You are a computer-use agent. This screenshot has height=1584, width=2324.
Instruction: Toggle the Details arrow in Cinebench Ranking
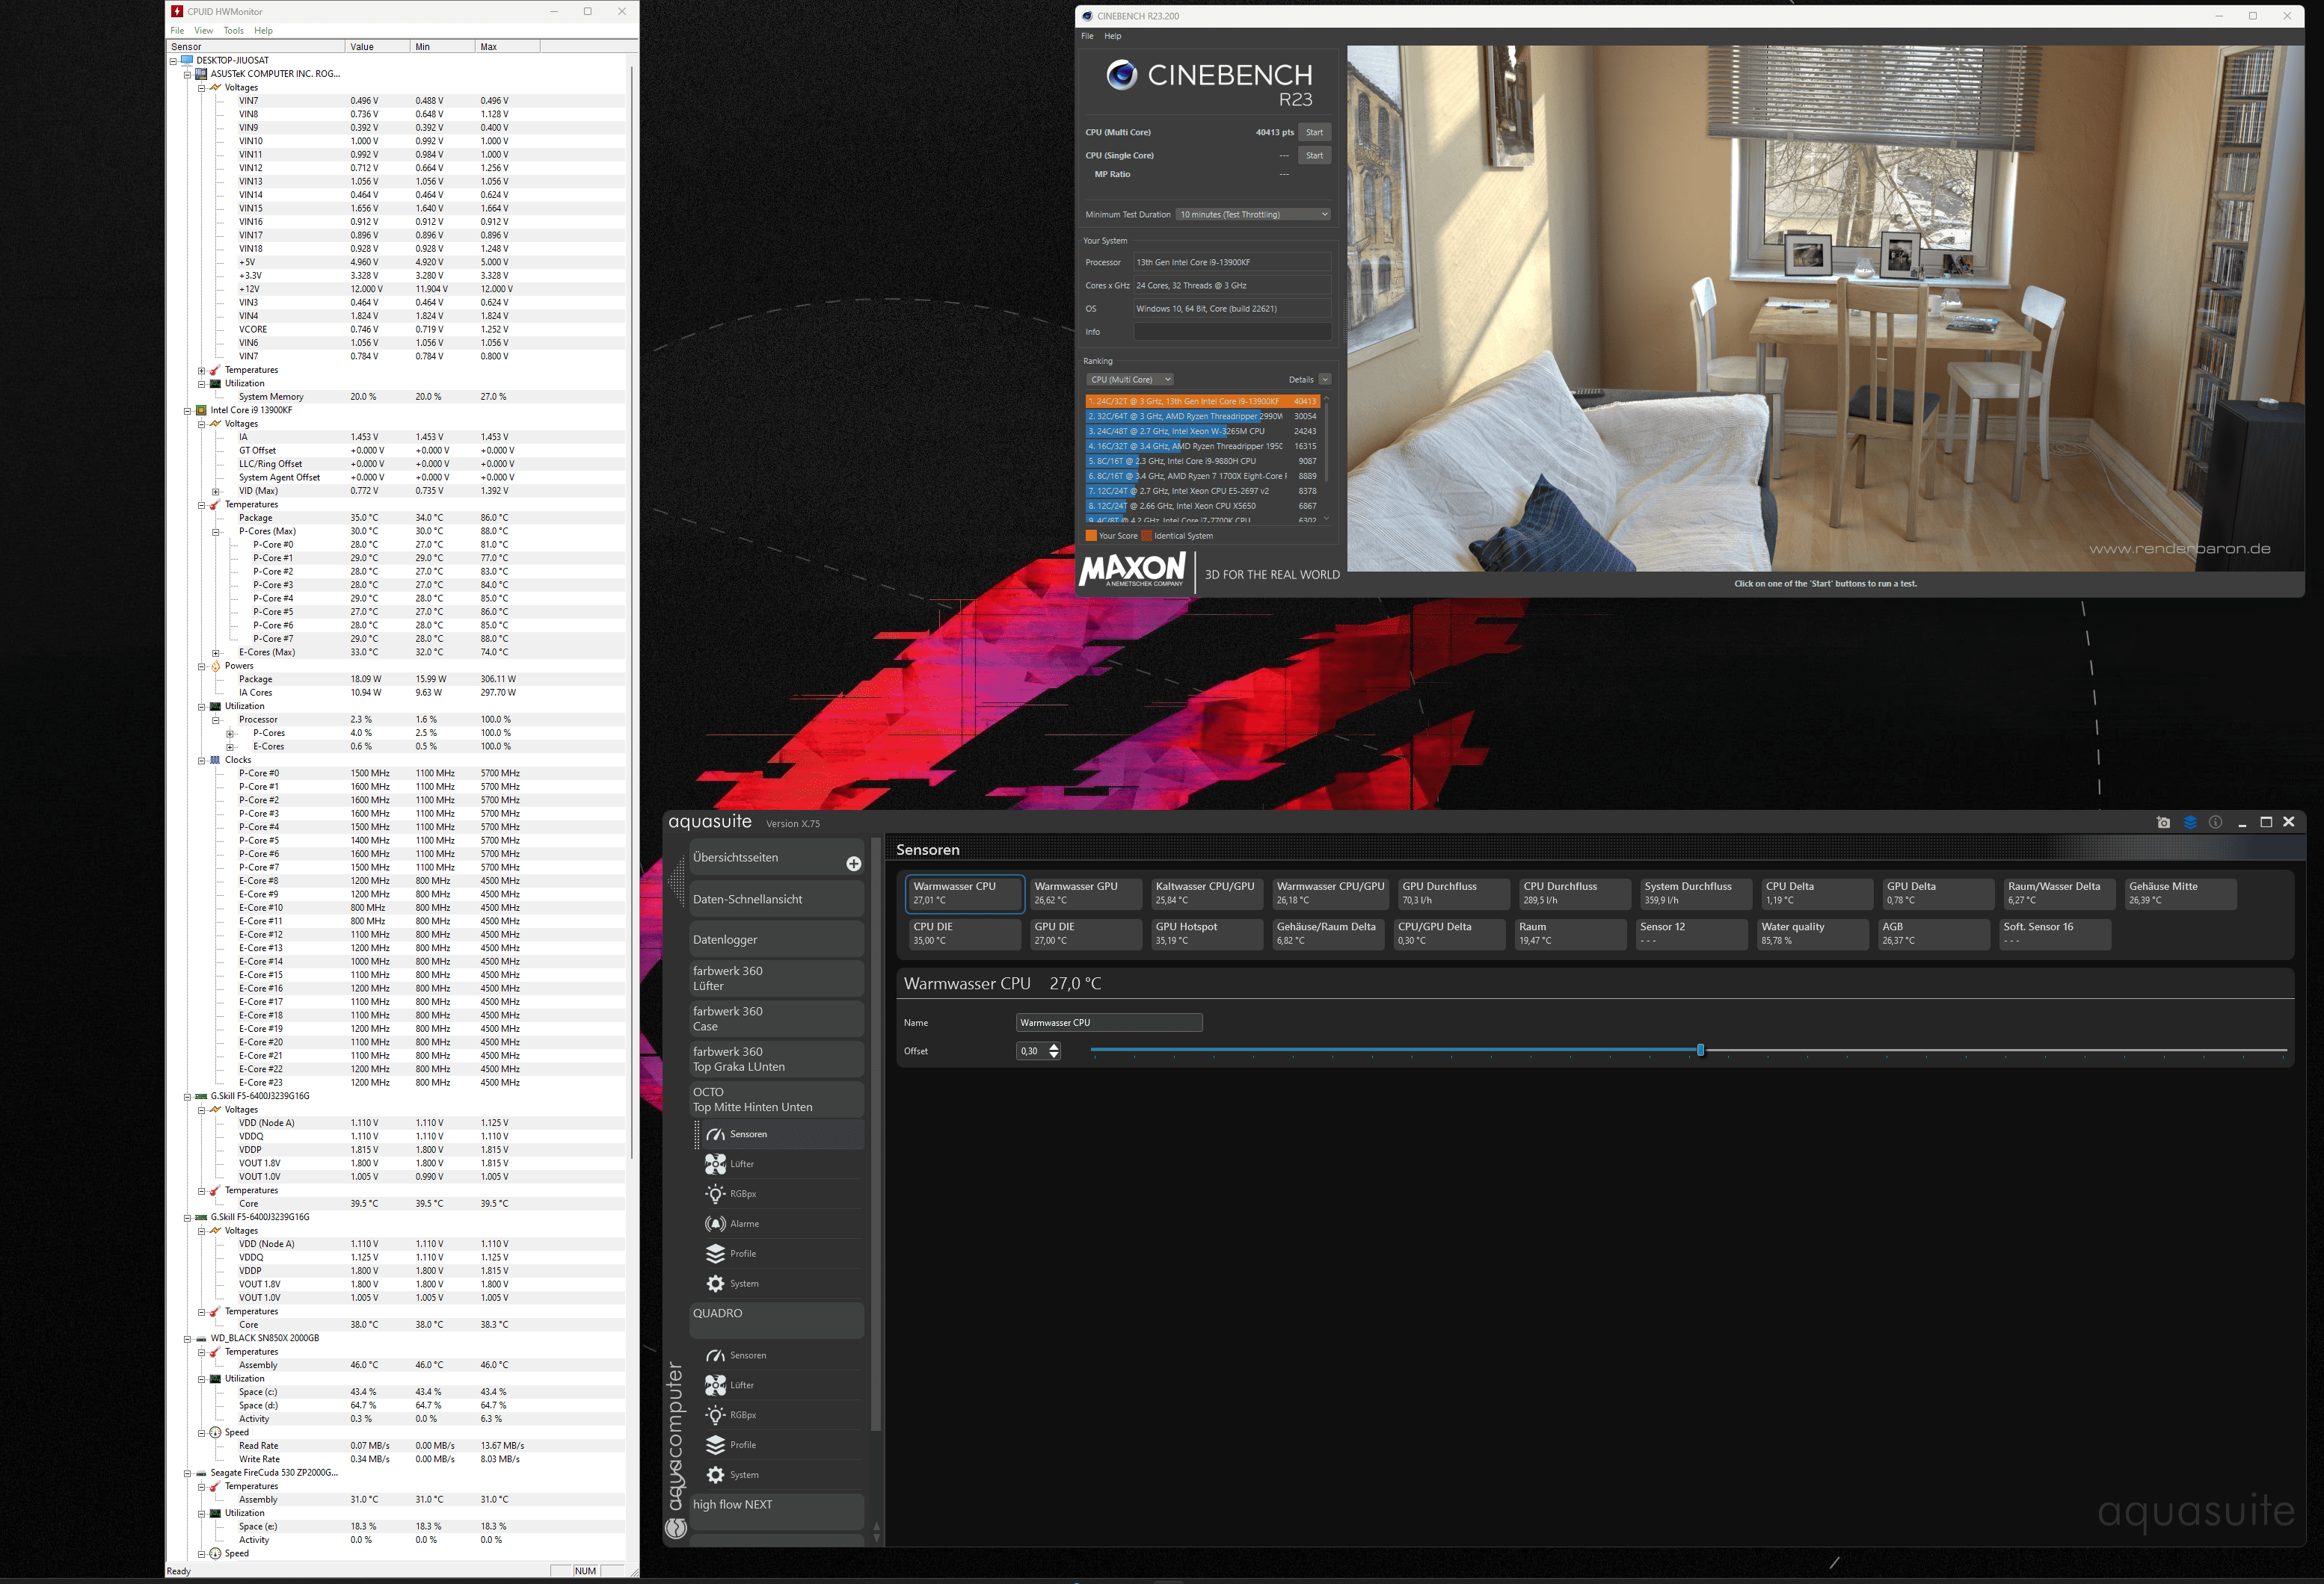pos(1325,380)
